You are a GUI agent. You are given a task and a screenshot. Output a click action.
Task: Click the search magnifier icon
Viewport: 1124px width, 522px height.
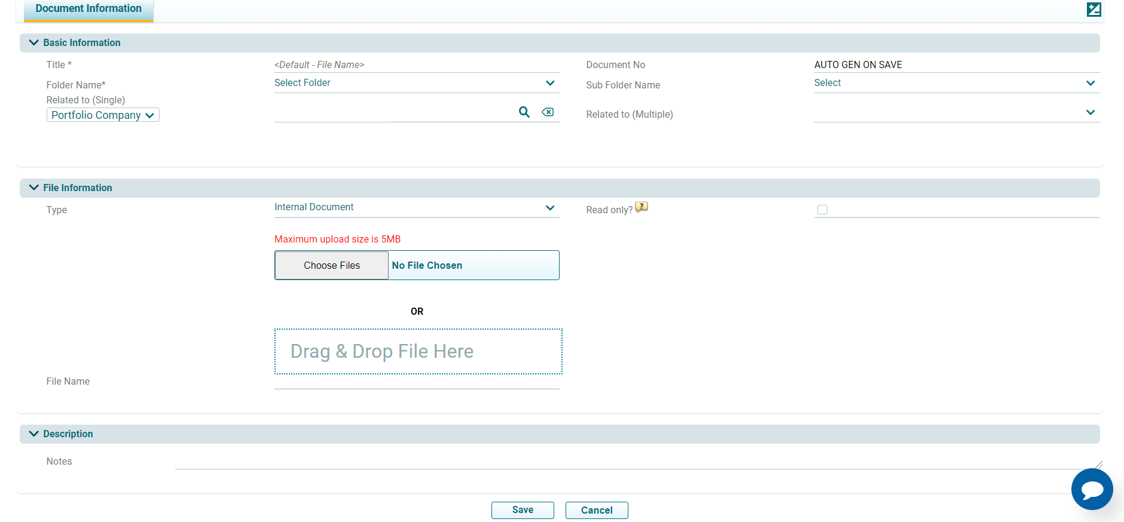coord(524,112)
